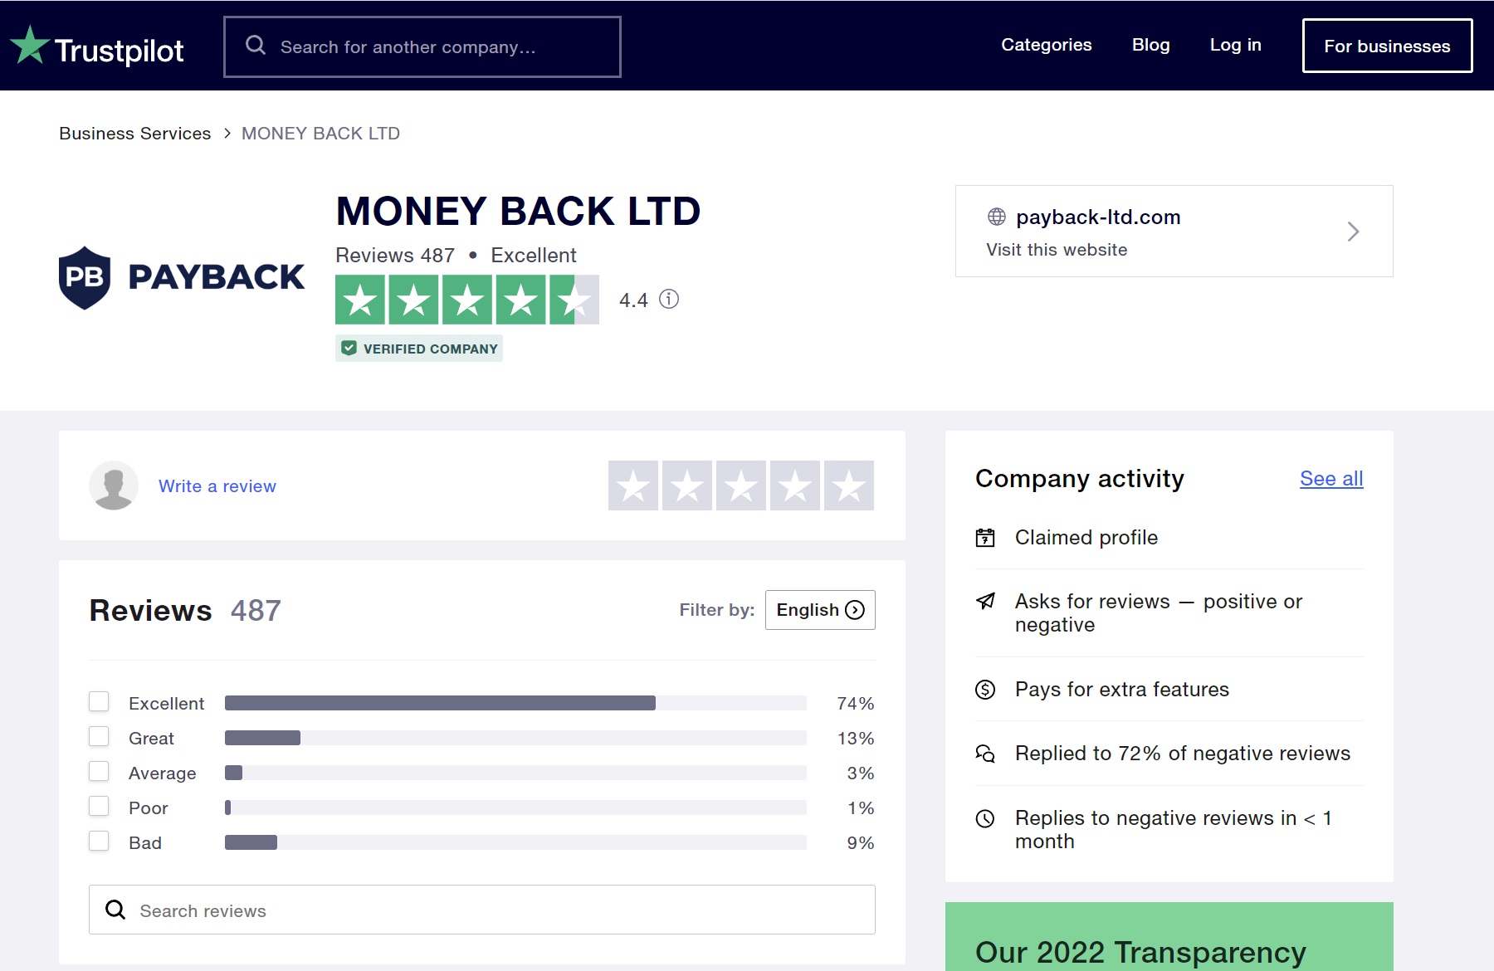Click 'Pays for extra features' text
Screen dimensions: 1494x971
click(1122, 690)
